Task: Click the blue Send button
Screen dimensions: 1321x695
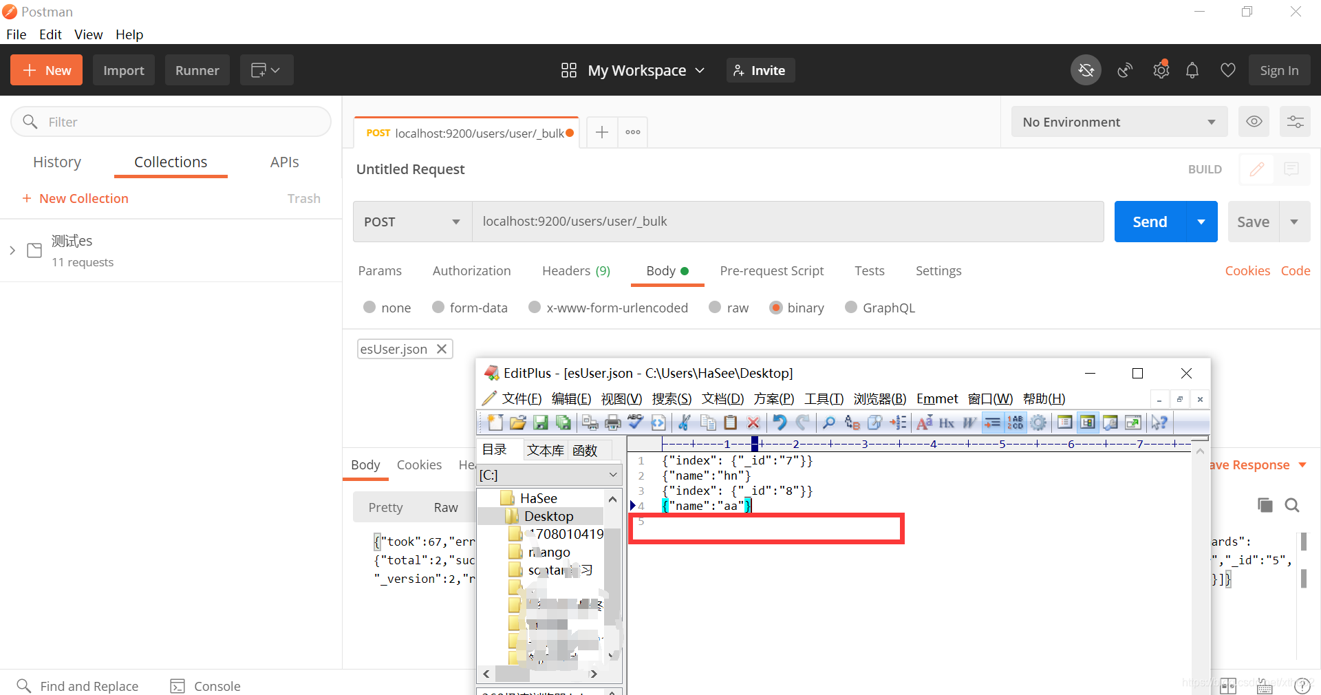Action: pyautogui.click(x=1150, y=222)
